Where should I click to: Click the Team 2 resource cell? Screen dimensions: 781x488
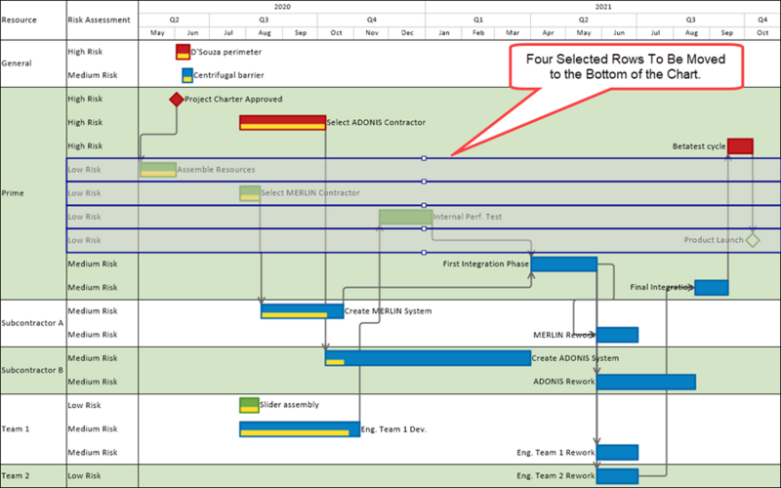point(33,475)
